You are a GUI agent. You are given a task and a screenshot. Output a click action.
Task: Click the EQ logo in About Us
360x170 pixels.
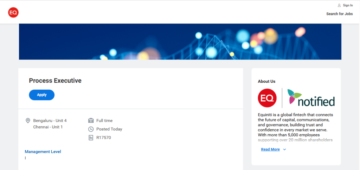267,98
